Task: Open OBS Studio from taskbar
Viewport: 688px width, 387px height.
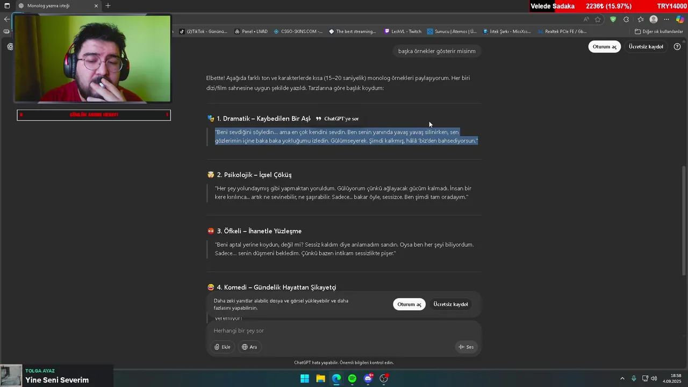Action: [384, 378]
